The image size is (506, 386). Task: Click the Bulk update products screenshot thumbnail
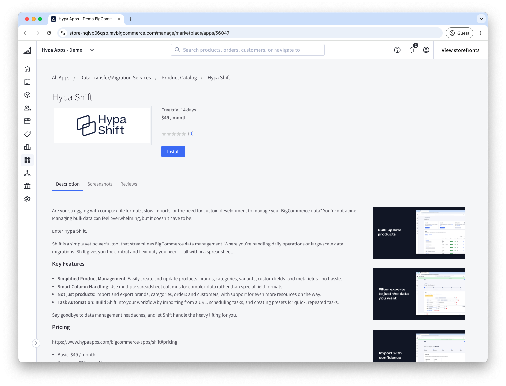point(419,232)
